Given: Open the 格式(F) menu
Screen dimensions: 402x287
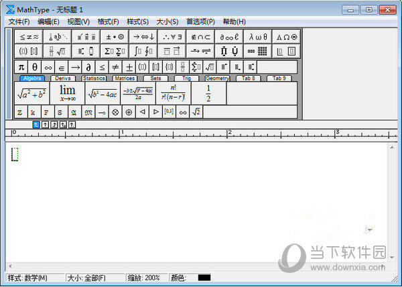Looking at the screenshot, I should click(108, 21).
